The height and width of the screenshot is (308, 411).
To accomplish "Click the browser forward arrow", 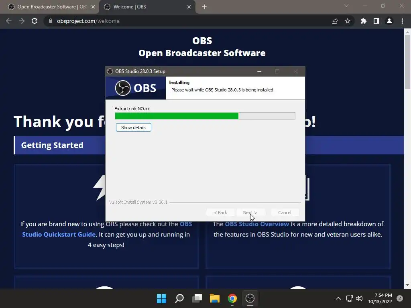I will click(22, 21).
